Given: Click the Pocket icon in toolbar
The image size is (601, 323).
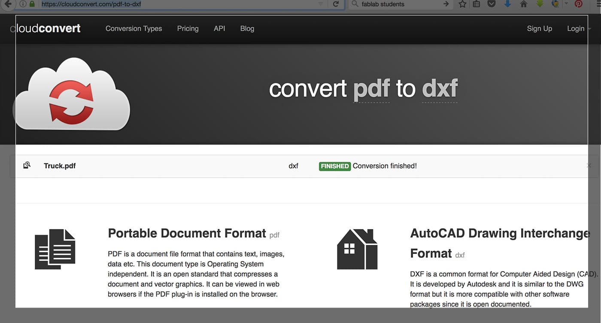Looking at the screenshot, I should pyautogui.click(x=492, y=4).
